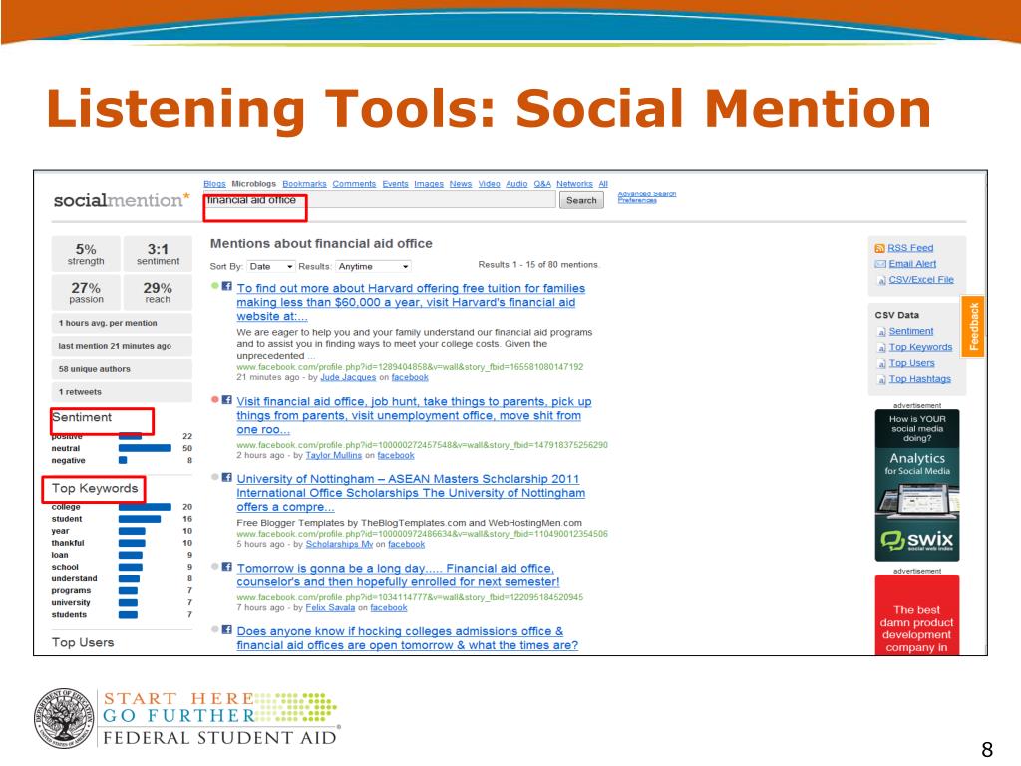1021x766 pixels.
Task: Switch to the Video tab
Action: [489, 184]
